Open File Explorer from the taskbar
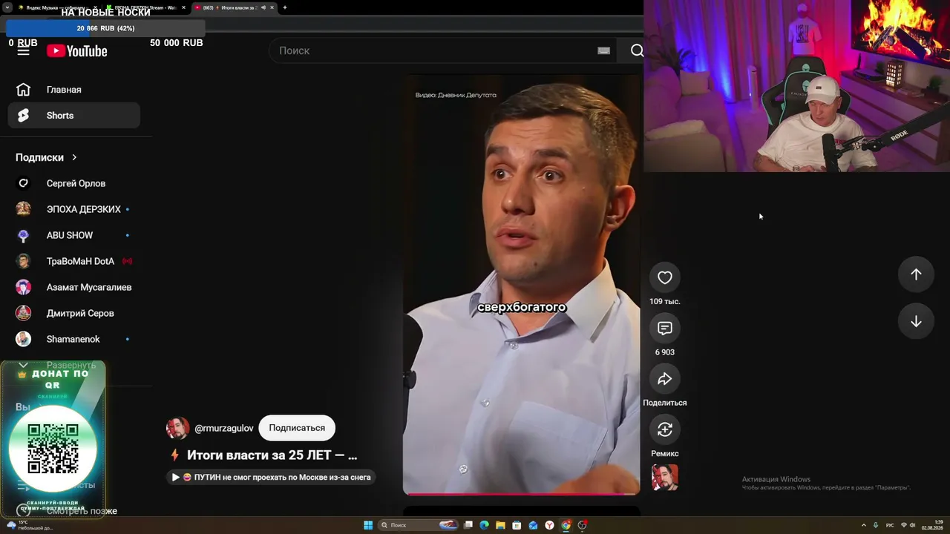 click(501, 525)
